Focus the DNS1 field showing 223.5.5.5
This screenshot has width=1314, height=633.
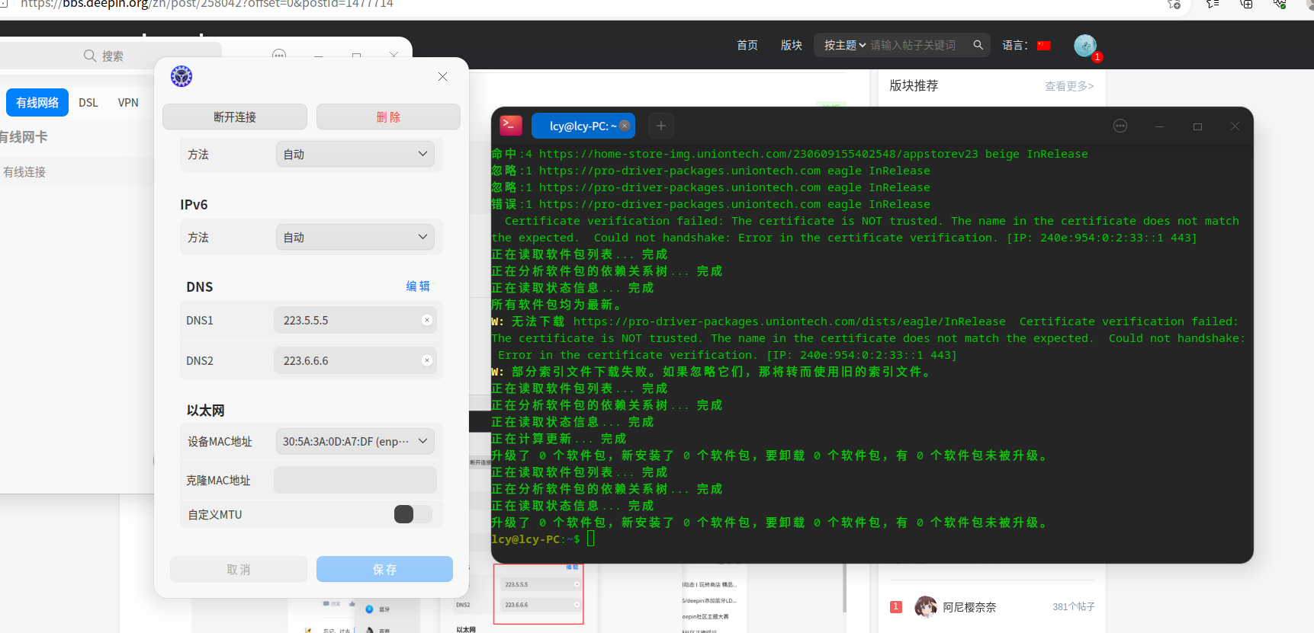(x=355, y=320)
